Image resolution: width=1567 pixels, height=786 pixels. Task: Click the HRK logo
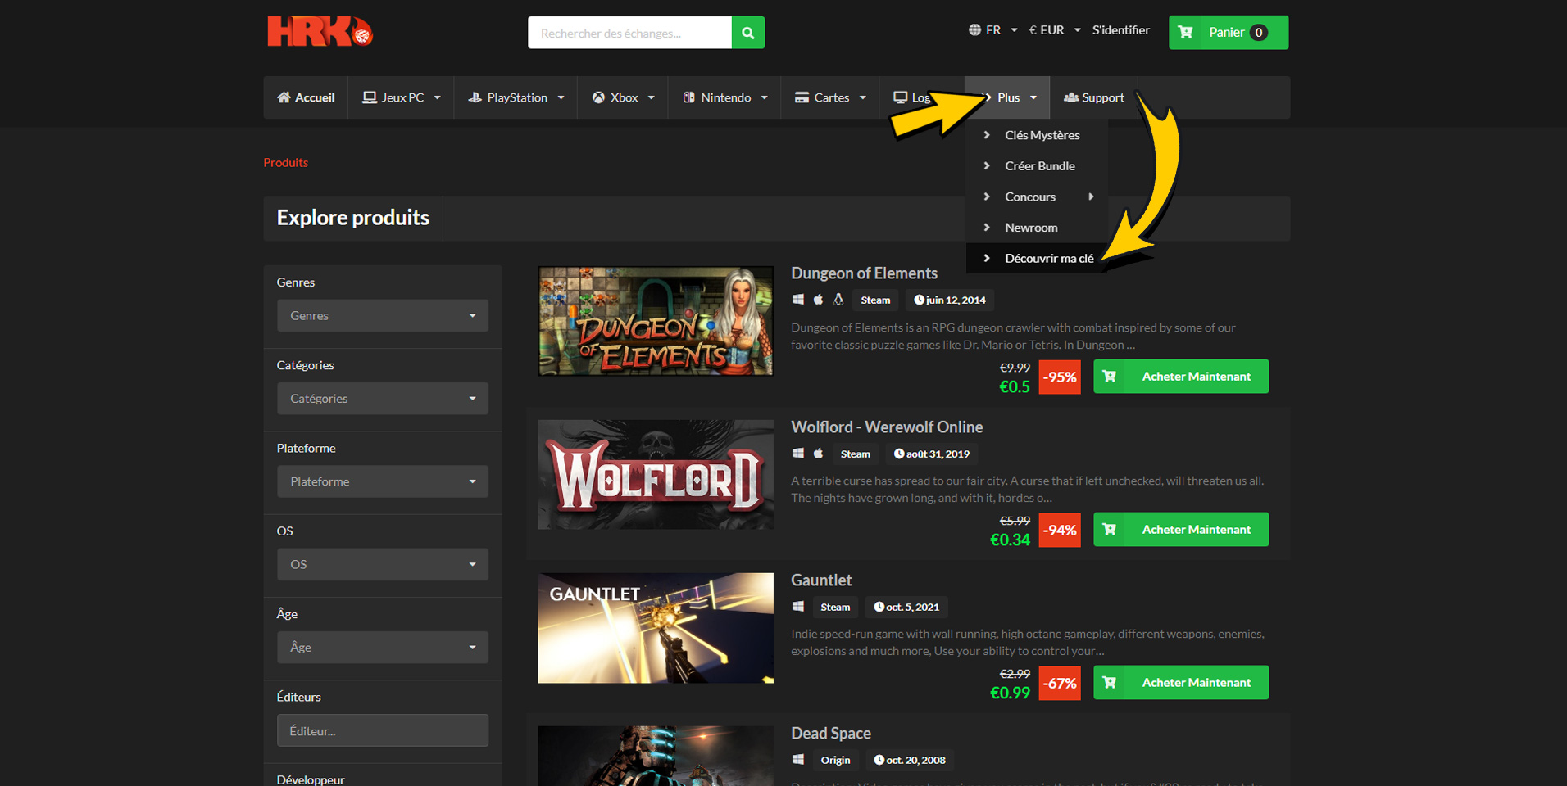[320, 32]
